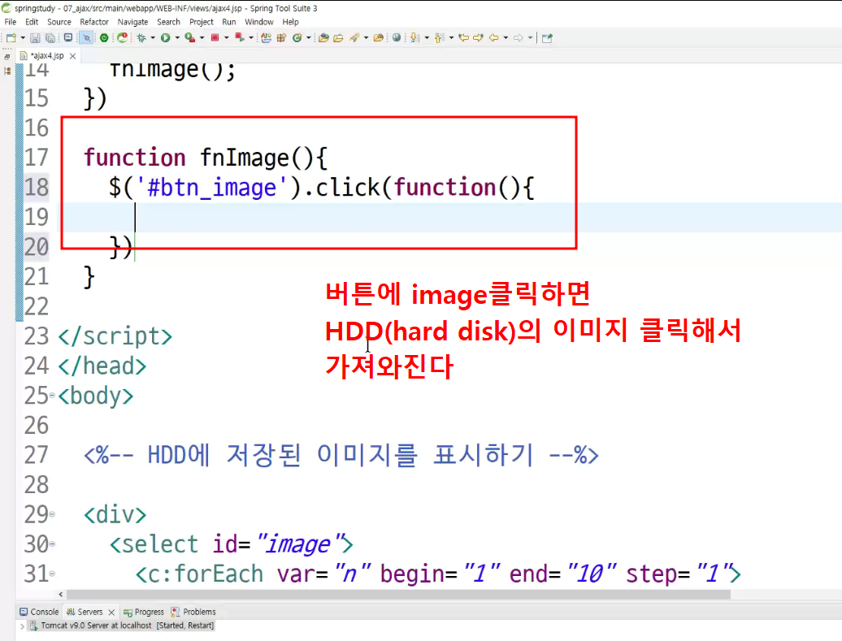Click the green Spring Boot dashboard icon
Image resolution: width=842 pixels, height=641 pixels.
pos(104,37)
